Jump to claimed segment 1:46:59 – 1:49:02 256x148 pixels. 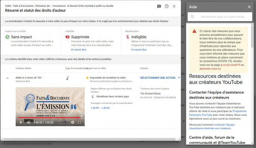(100, 108)
